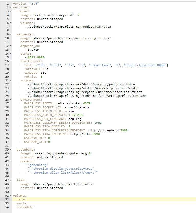The image size is (196, 213).
Task: Click the version "3.4" string
Action: [x=34, y=4]
